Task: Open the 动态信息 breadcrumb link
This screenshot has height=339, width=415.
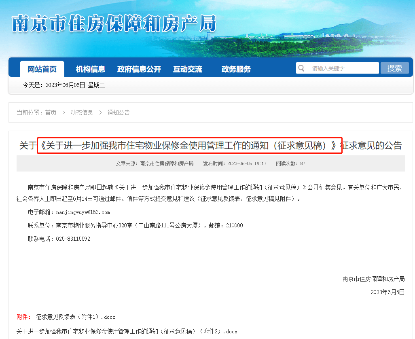Action: point(82,113)
